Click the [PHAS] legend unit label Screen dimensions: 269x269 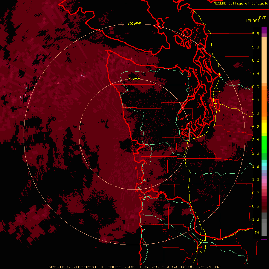[x=253, y=21]
